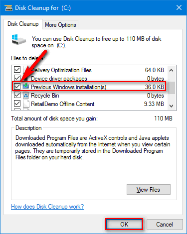Click the scroll down arrow of file list
This screenshot has height=234, width=187.
click(x=171, y=106)
